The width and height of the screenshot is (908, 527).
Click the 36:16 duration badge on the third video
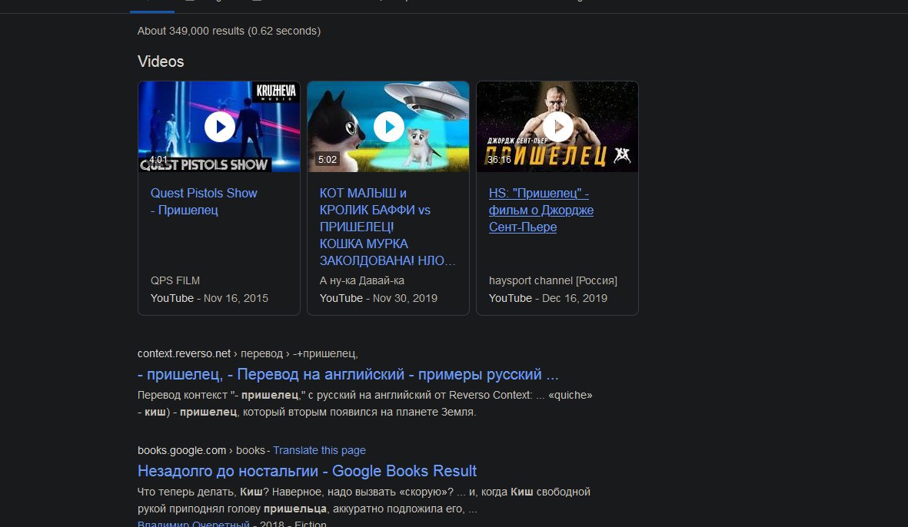[x=498, y=160]
